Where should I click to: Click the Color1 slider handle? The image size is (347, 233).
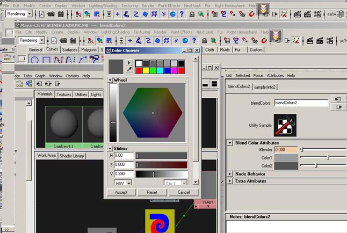pos(328,157)
